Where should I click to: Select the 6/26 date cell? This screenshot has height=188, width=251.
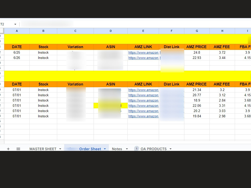[x=17, y=58]
